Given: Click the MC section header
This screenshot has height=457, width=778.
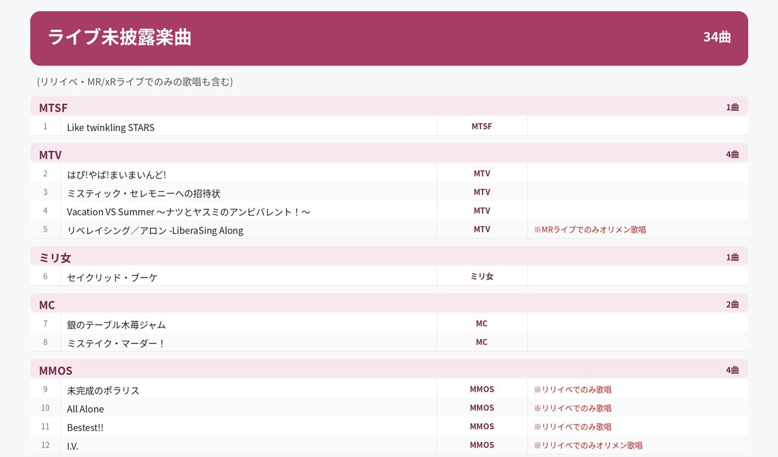Looking at the screenshot, I should pyautogui.click(x=389, y=305).
